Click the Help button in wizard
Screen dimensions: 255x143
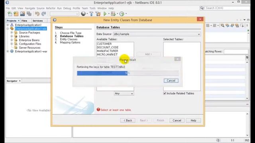tap(193, 120)
